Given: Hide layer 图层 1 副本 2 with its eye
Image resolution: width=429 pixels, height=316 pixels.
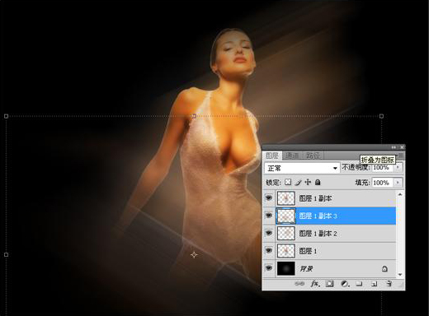Looking at the screenshot, I should click(x=269, y=233).
